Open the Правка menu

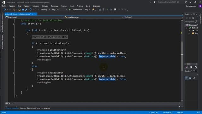click(12, 6)
